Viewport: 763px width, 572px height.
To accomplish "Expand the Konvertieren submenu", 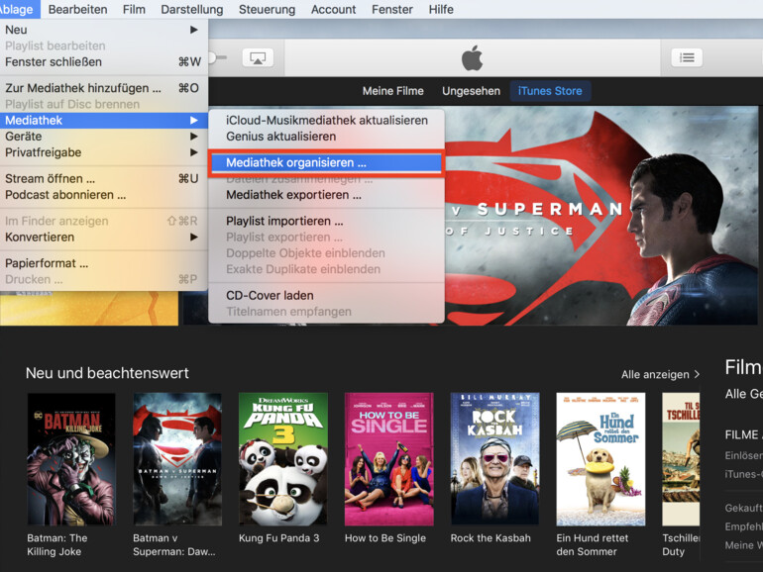I will coord(104,237).
